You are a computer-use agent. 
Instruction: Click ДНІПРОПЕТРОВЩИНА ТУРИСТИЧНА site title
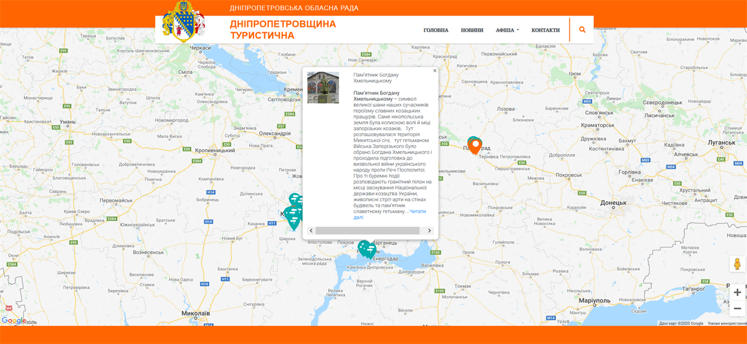(283, 30)
